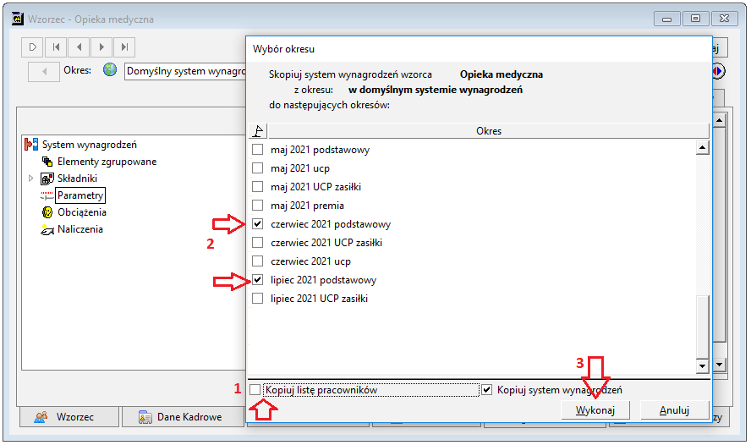Click the Dane Kadrowe tab icon
The height and width of the screenshot is (445, 751).
tap(145, 417)
